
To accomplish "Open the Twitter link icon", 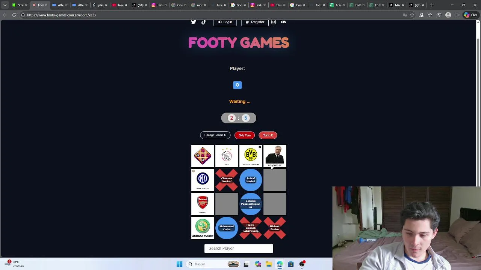I will pos(194,22).
